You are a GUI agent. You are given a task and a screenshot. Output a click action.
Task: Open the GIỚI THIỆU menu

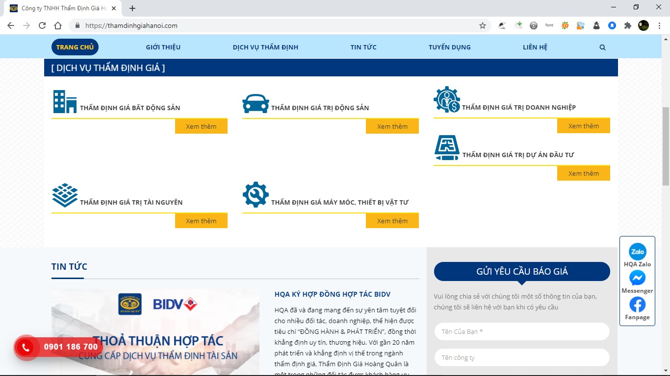click(x=163, y=47)
